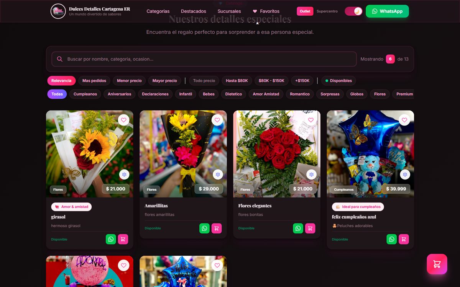Order Flores elegantes via WhatsApp icon
The width and height of the screenshot is (460, 287).
(298, 228)
